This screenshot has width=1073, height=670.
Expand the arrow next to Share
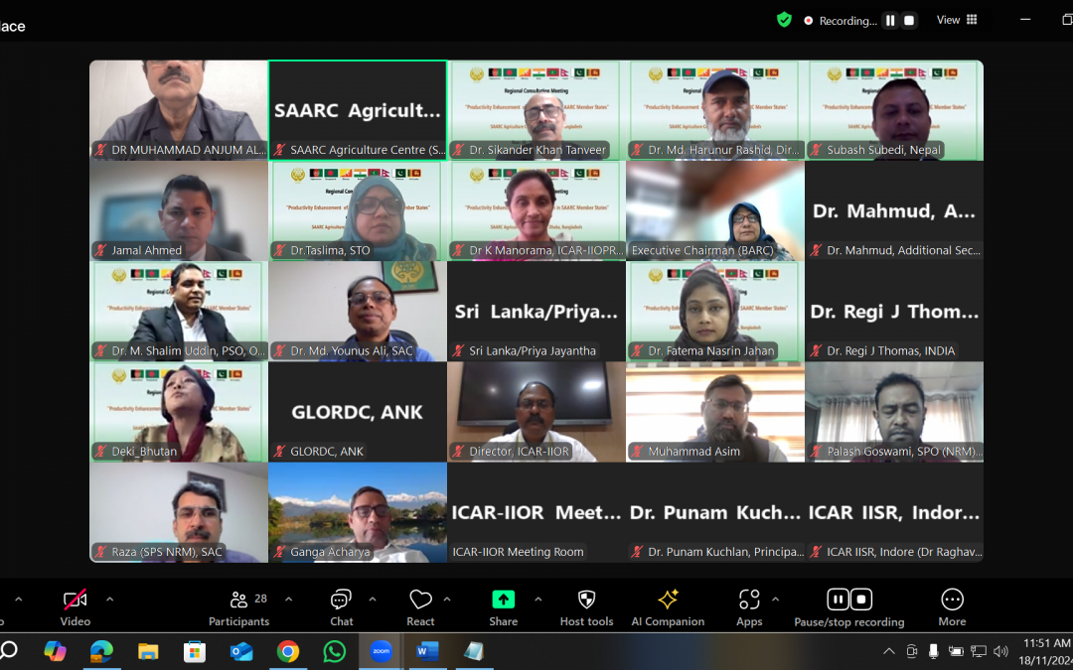click(x=537, y=599)
